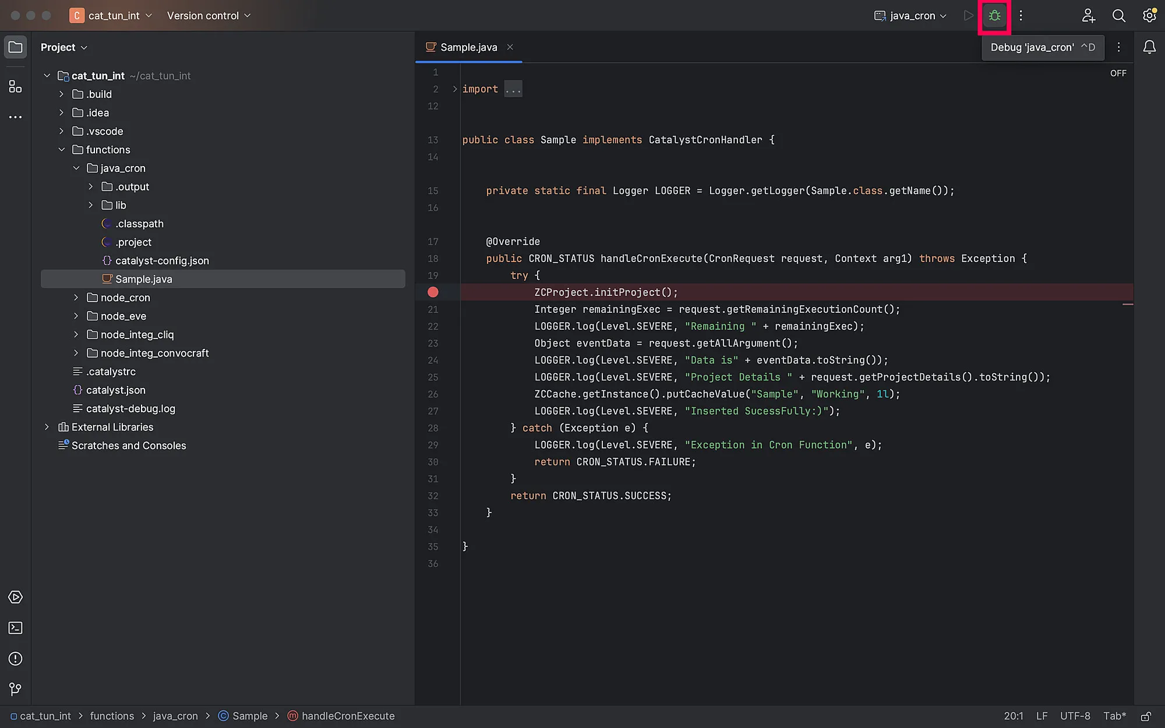
Task: Open the Notifications bell icon
Action: tap(1149, 47)
